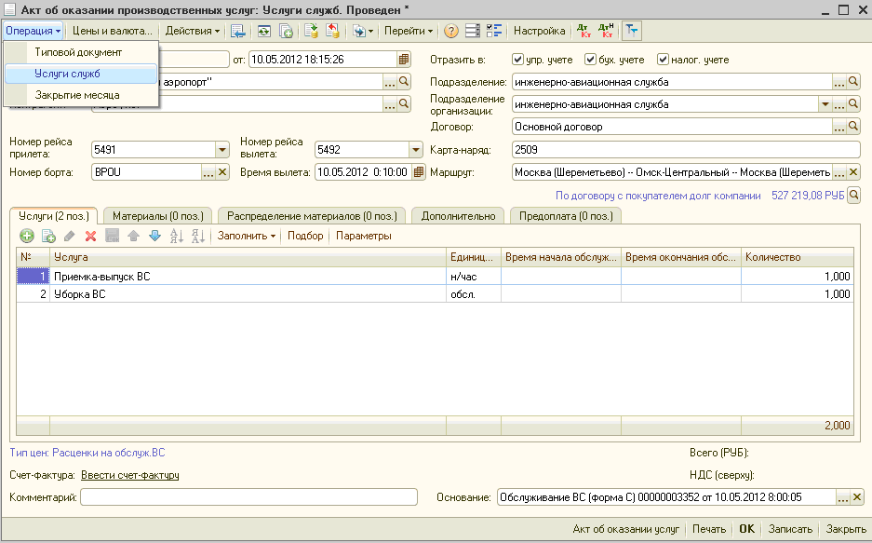Click the Ввести счет-фактуру link
872x543 pixels.
[130, 475]
